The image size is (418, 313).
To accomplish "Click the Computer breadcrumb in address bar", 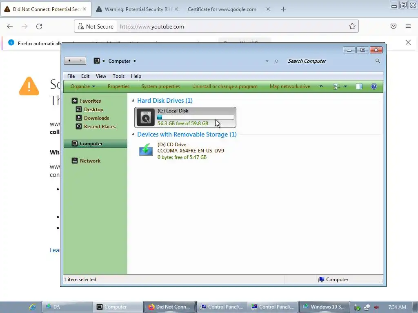I will pyautogui.click(x=119, y=61).
